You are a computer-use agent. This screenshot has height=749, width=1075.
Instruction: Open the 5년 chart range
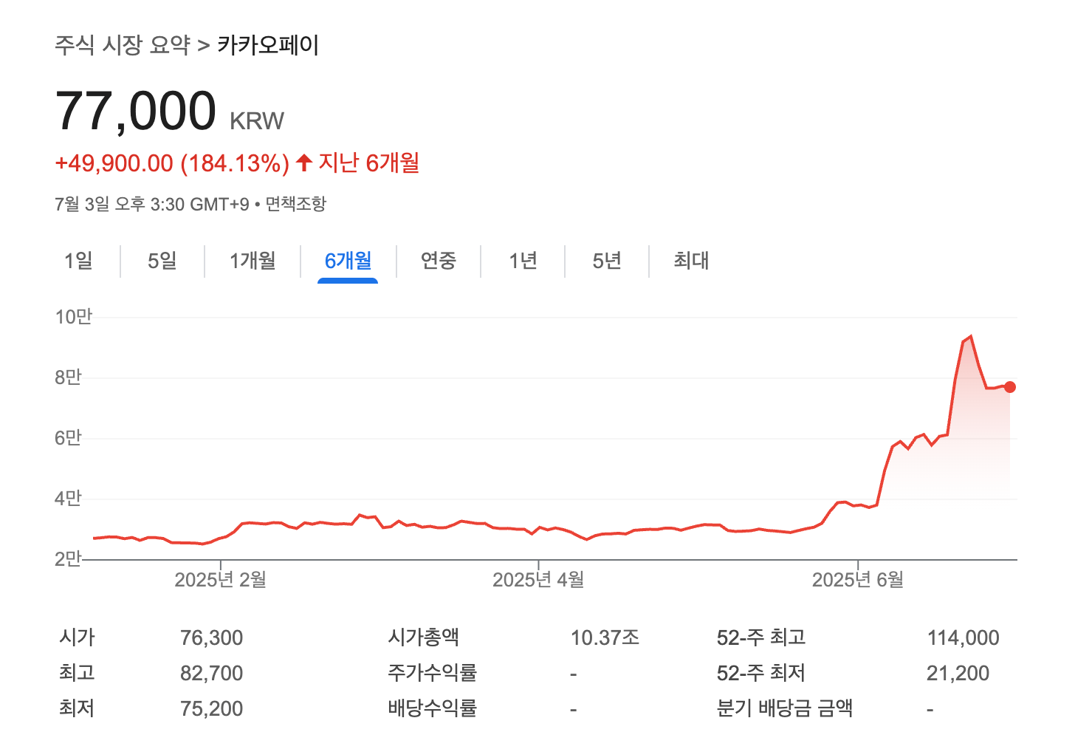[607, 261]
